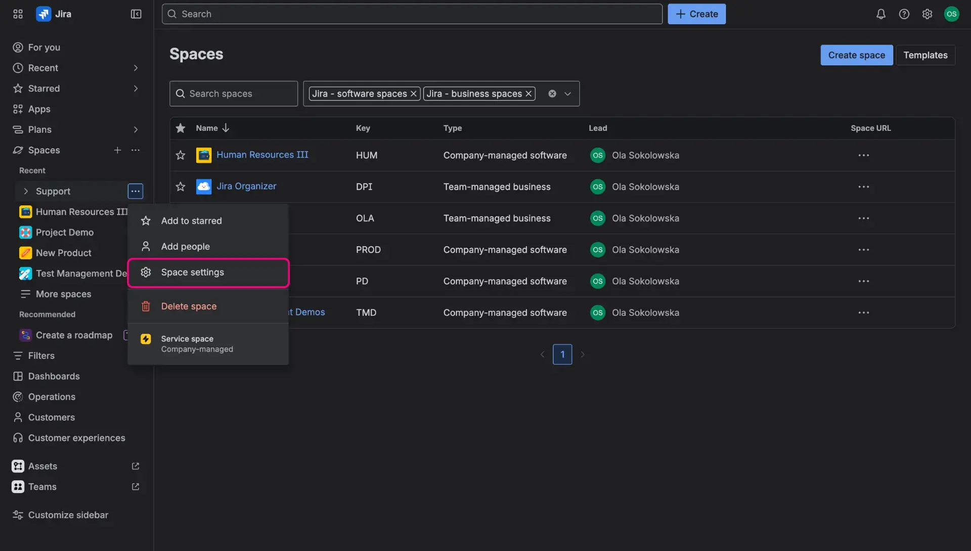
Task: Open the help icon in the top bar
Action: point(904,14)
